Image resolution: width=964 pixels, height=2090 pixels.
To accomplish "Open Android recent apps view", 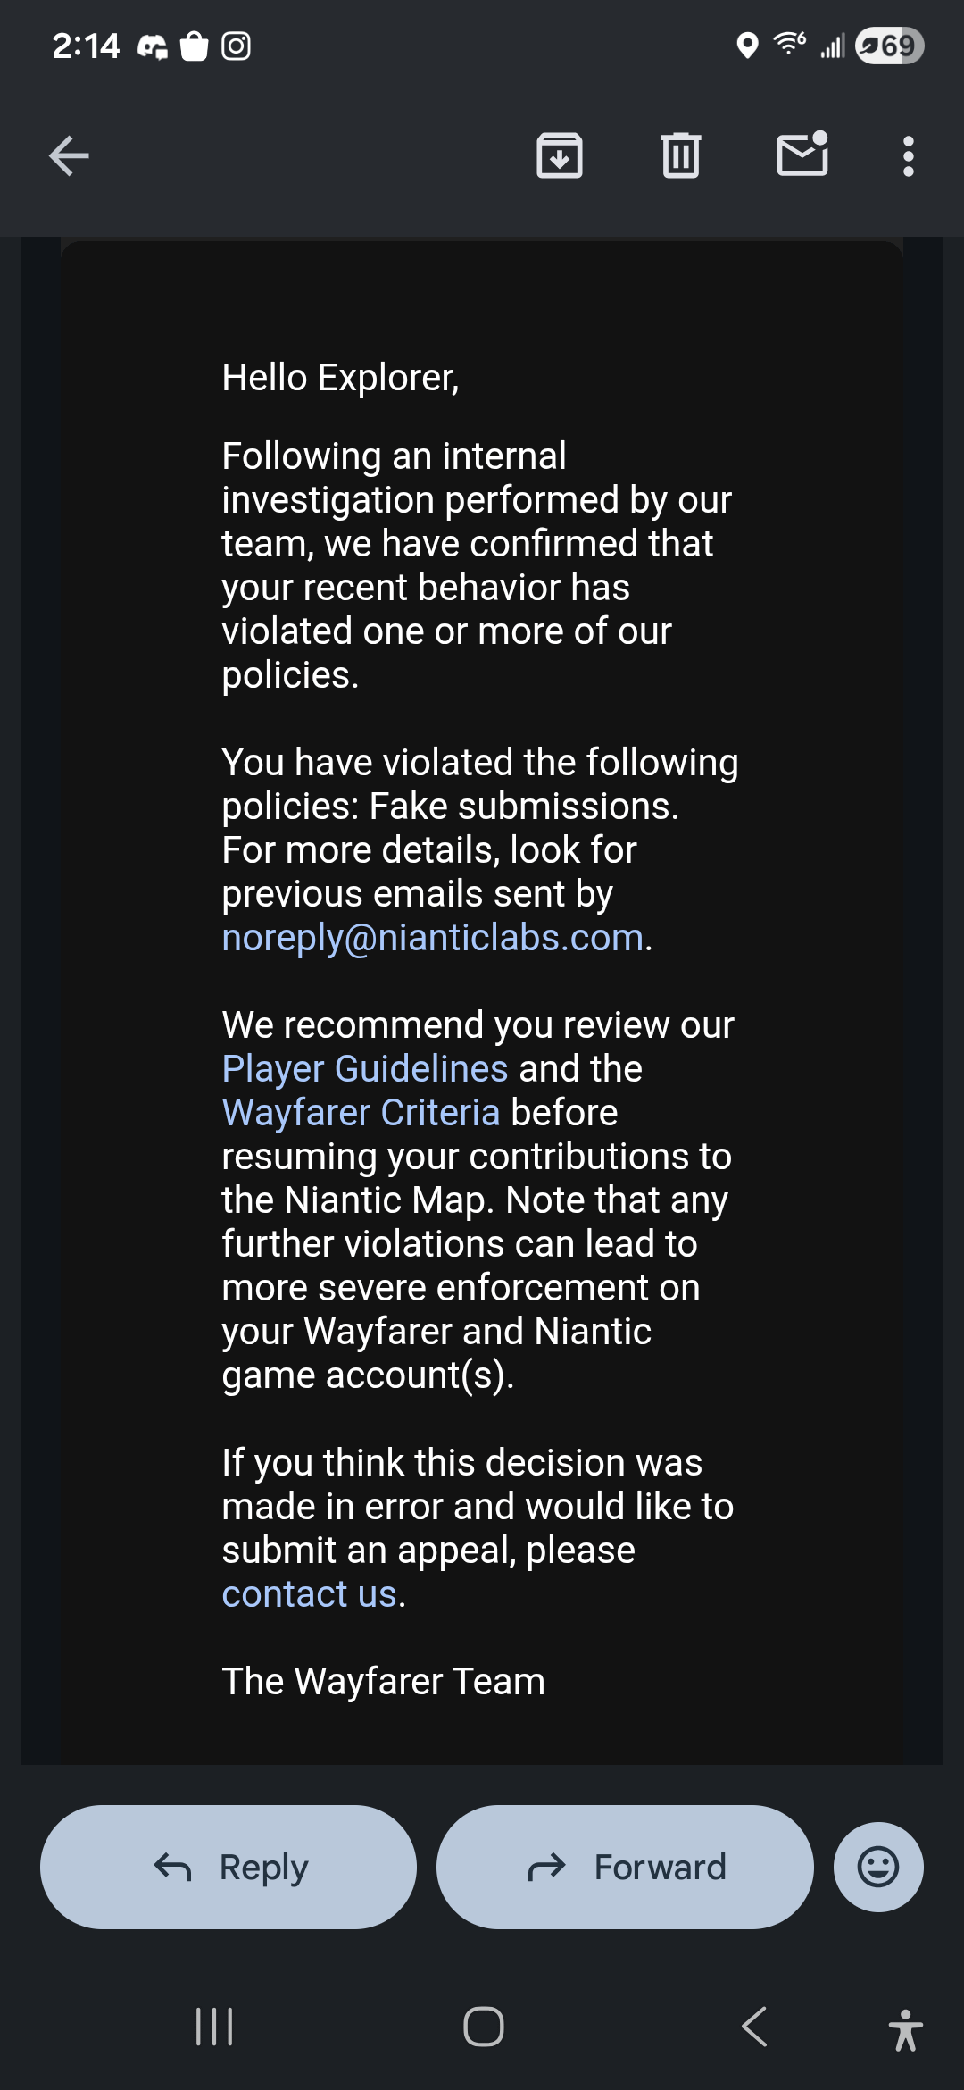I will pyautogui.click(x=214, y=2027).
